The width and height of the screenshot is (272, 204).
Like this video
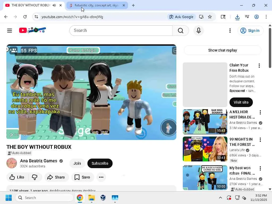[x=17, y=177]
